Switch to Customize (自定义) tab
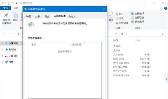 pyautogui.click(x=72, y=16)
